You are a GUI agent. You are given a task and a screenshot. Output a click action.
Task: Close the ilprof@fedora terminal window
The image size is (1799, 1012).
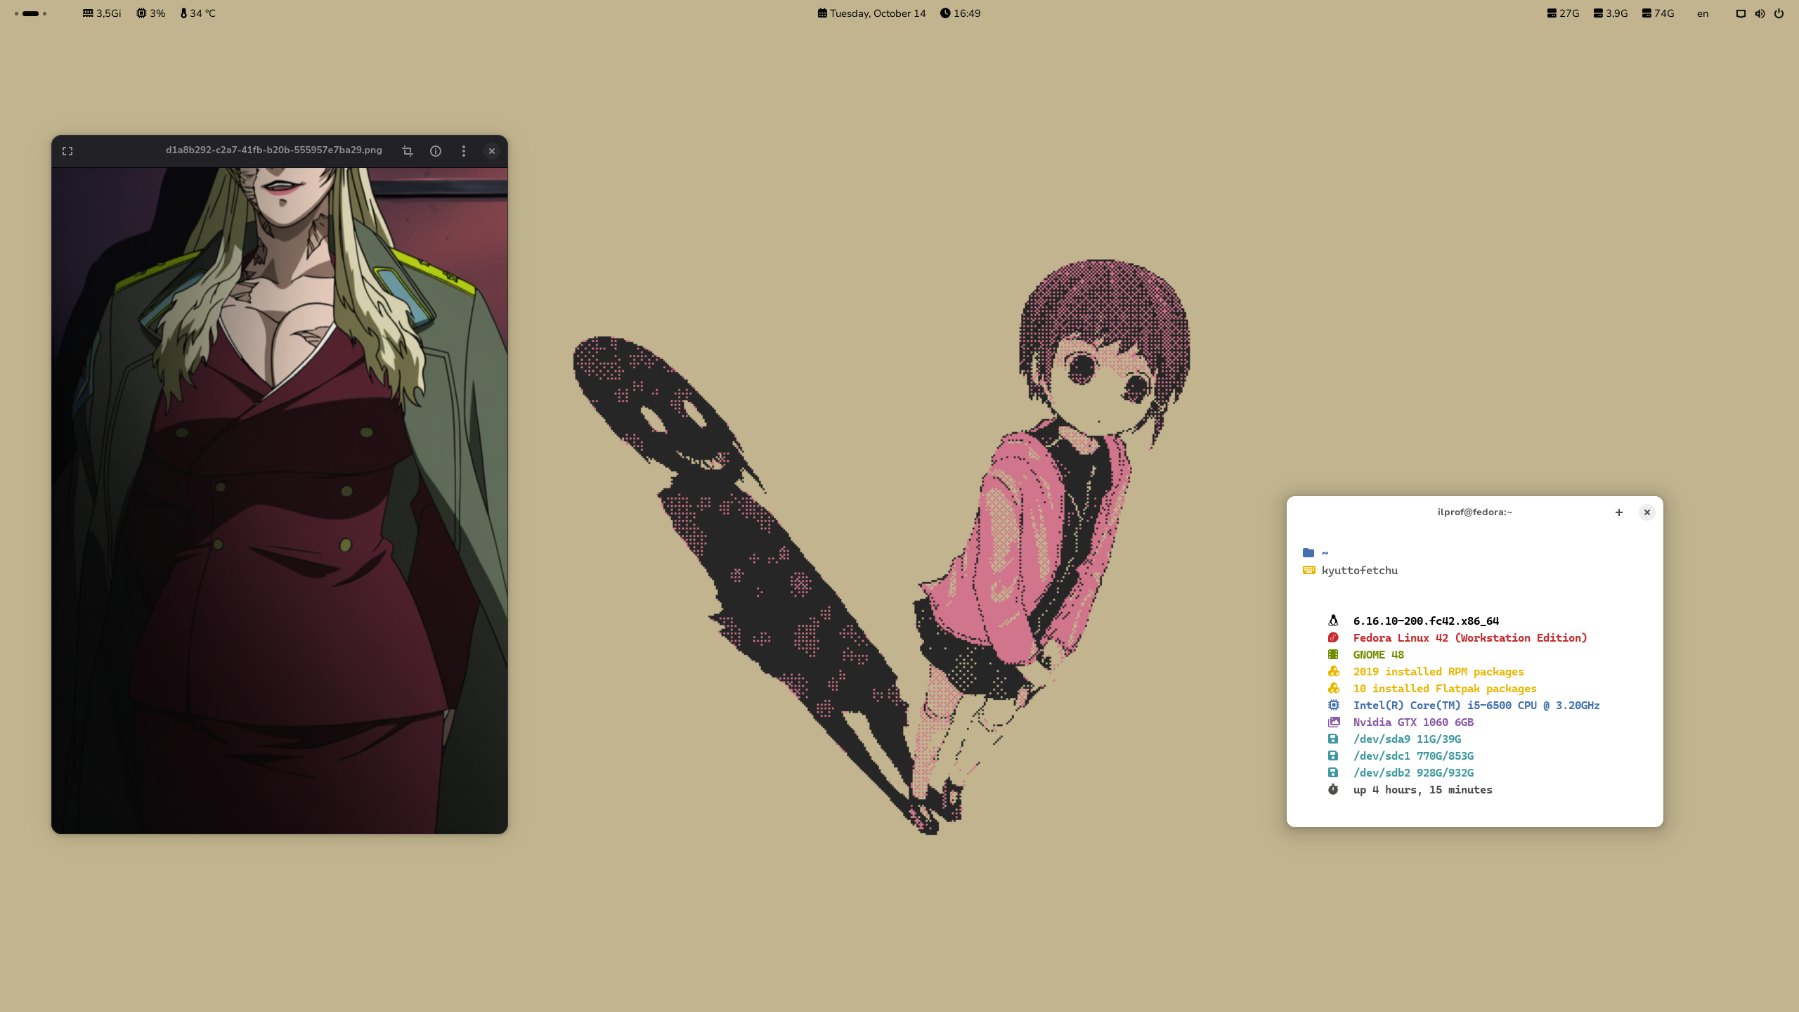[x=1647, y=512]
